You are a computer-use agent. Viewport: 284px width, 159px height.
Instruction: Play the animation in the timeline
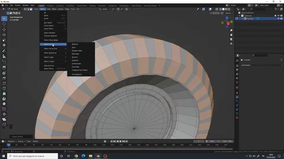(x=120, y=141)
